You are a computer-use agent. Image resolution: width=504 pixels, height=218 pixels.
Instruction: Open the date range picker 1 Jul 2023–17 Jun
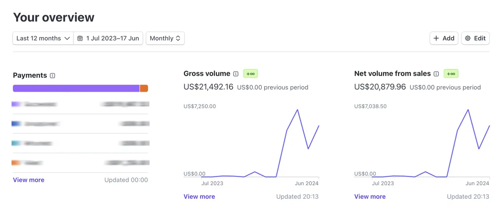[x=108, y=38]
